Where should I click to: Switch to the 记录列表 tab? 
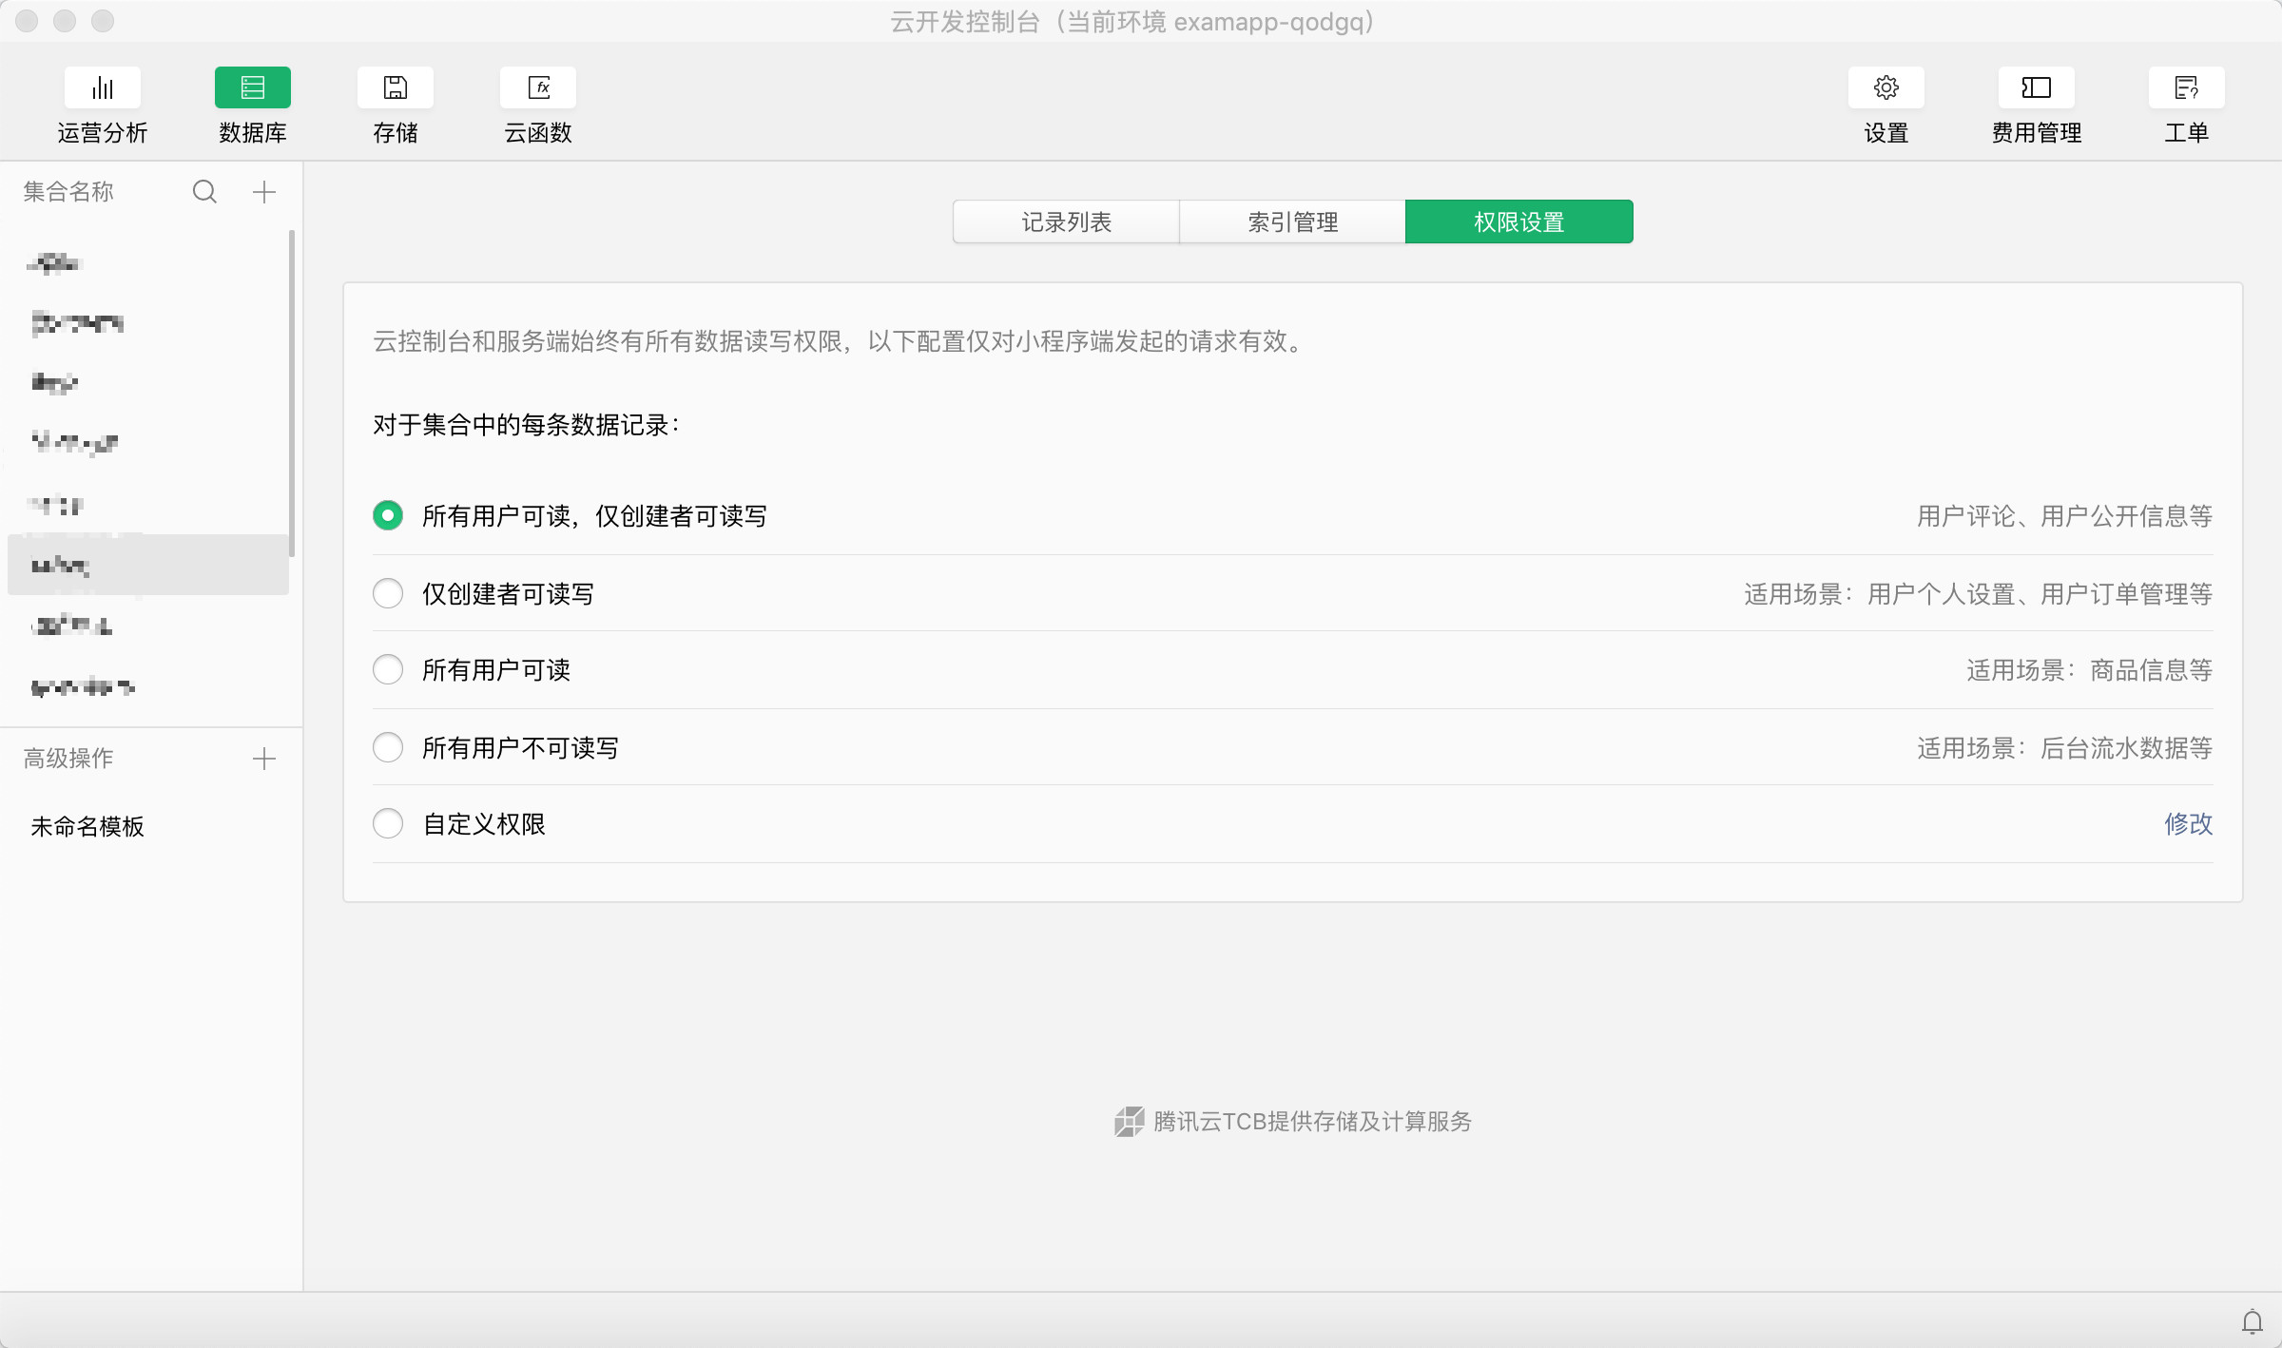[x=1066, y=222]
